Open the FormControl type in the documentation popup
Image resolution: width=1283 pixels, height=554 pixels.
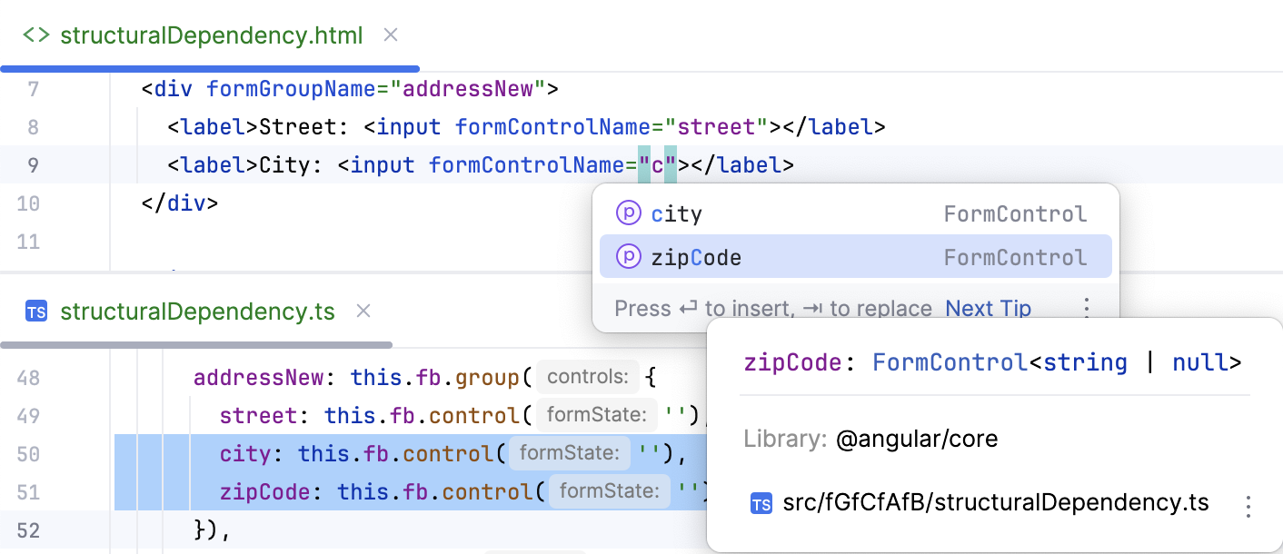coord(950,361)
